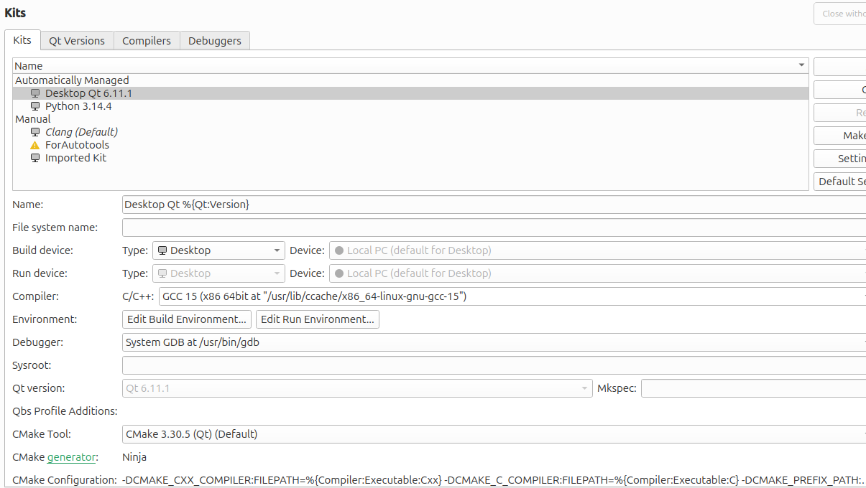Click the Local PC status dot in Build device
866x488 pixels.
point(339,250)
